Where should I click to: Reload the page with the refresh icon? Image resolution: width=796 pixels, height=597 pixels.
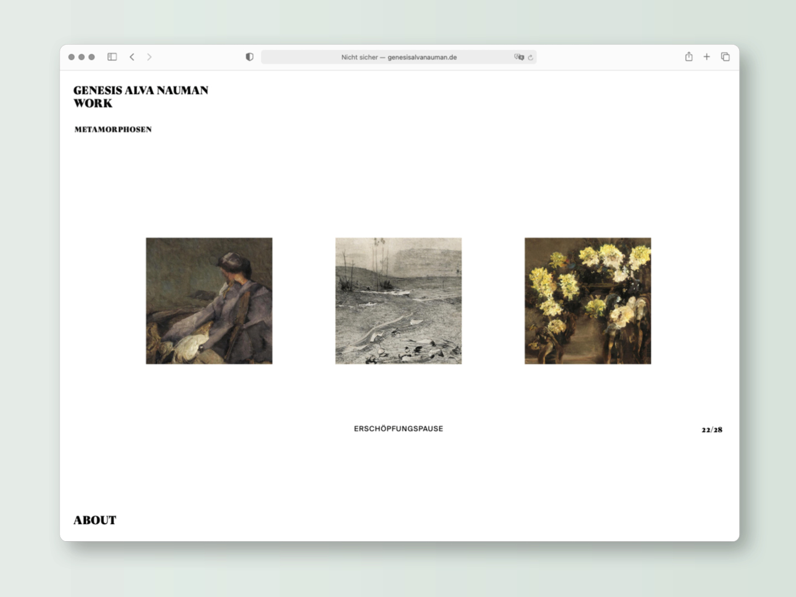coord(531,57)
